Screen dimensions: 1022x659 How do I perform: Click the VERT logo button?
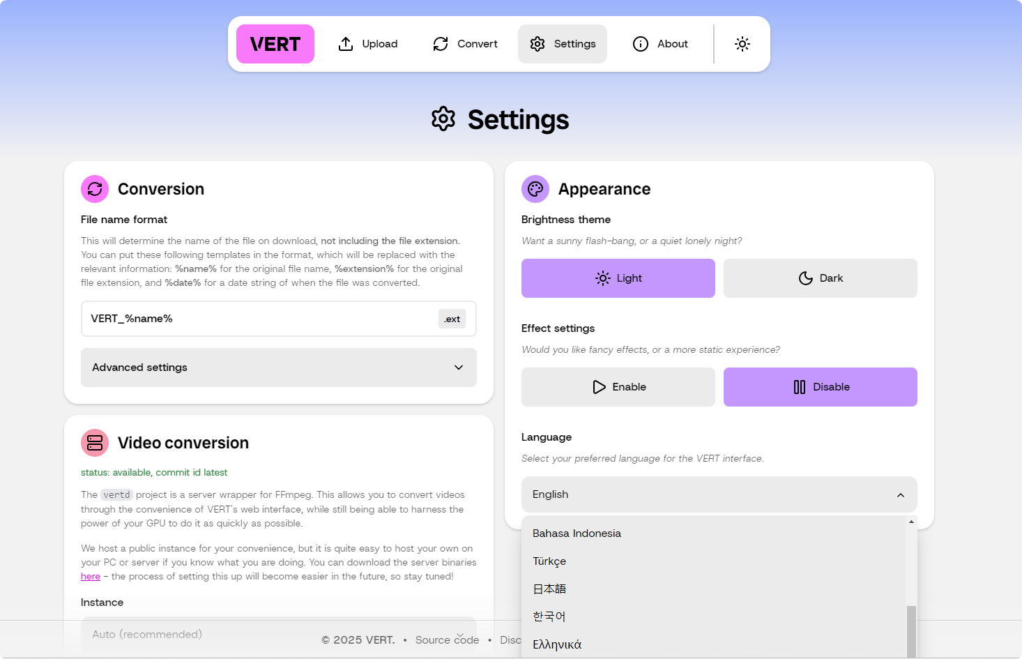tap(275, 44)
